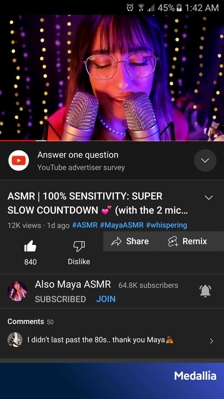Tap the Wi-Fi status icon
Image resolution: width=224 pixels, height=399 pixels.
point(141,7)
